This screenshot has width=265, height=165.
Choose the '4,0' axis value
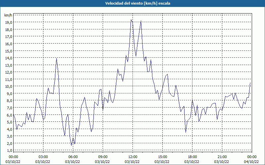10,129
